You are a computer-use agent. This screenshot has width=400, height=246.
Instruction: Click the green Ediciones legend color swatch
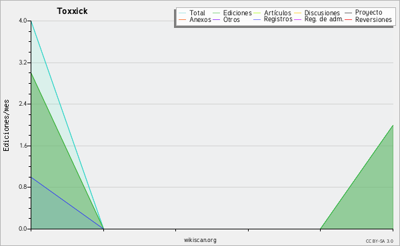pyautogui.click(x=216, y=13)
